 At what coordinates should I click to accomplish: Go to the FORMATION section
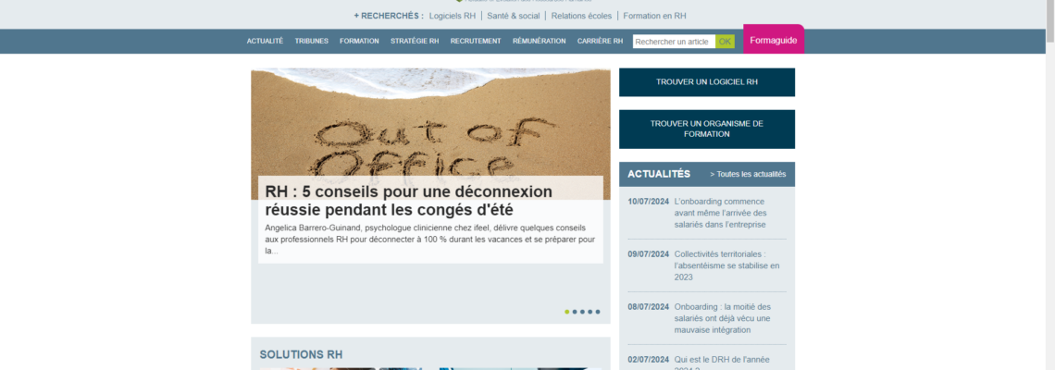click(359, 41)
